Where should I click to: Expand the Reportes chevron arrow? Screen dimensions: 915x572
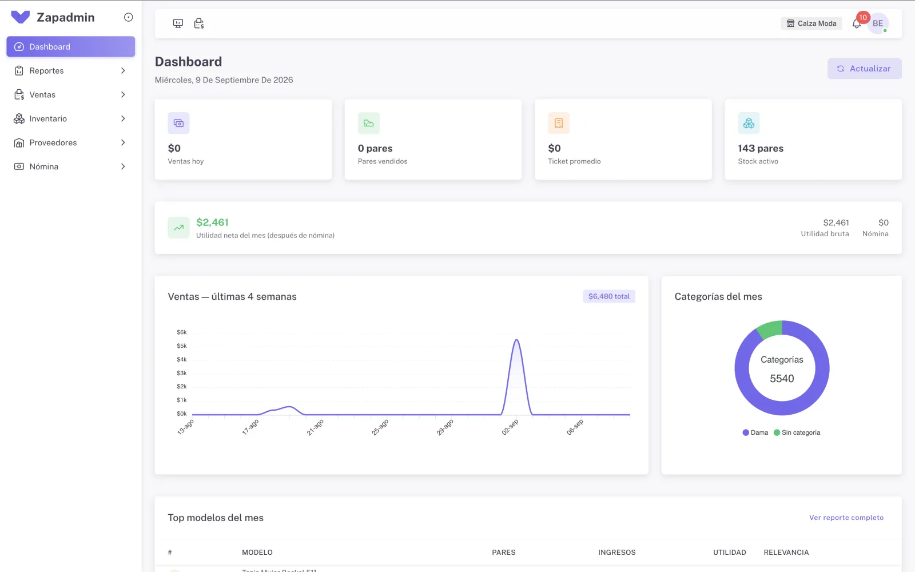tap(123, 71)
